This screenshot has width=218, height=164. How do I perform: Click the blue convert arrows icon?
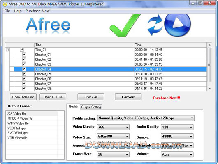(155, 25)
